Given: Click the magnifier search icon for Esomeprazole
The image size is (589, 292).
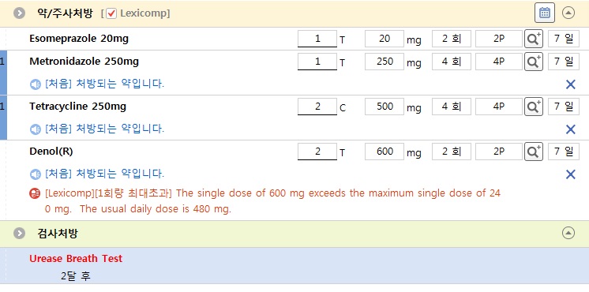Looking at the screenshot, I should pos(534,39).
